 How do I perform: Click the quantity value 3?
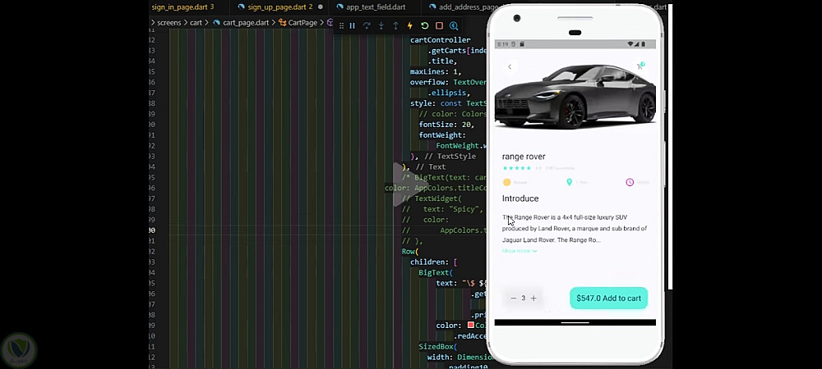(x=523, y=298)
